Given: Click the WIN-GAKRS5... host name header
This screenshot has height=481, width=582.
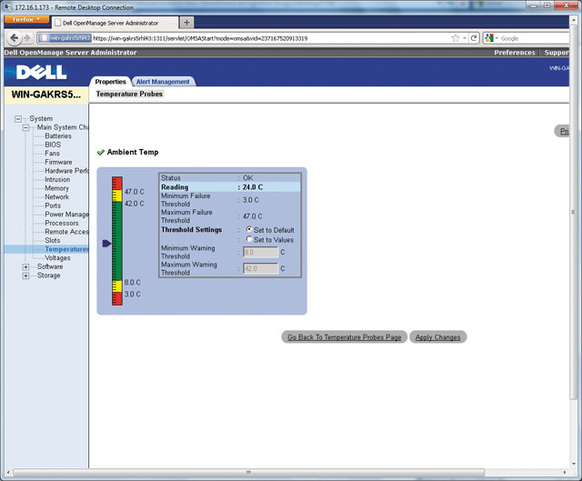Looking at the screenshot, I should (x=46, y=95).
